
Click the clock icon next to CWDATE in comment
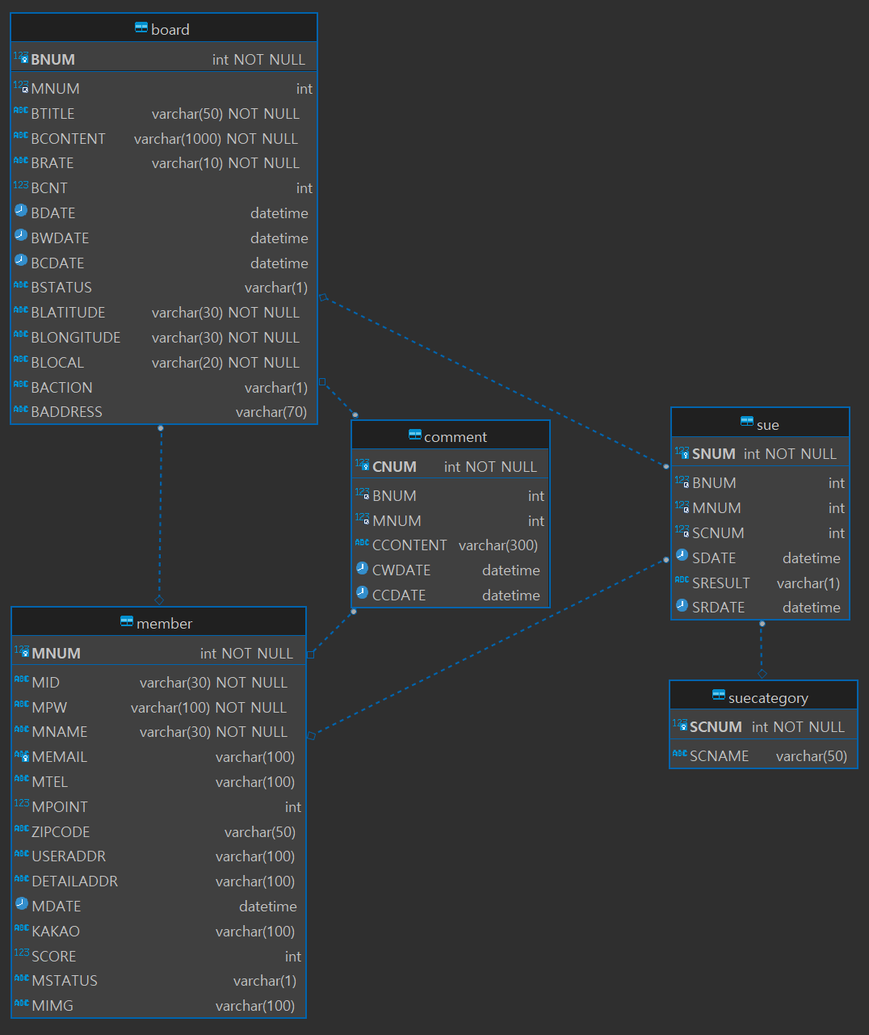pos(362,569)
